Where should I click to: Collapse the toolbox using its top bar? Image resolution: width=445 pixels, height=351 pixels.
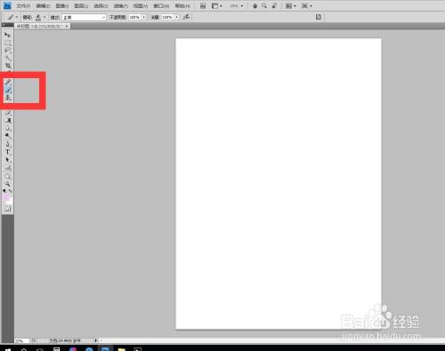pyautogui.click(x=8, y=25)
